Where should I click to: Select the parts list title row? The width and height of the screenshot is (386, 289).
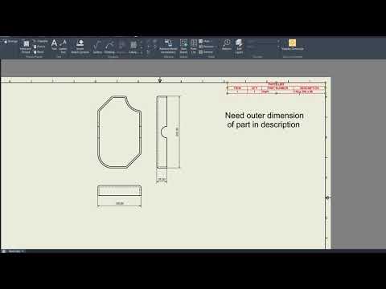(276, 84)
